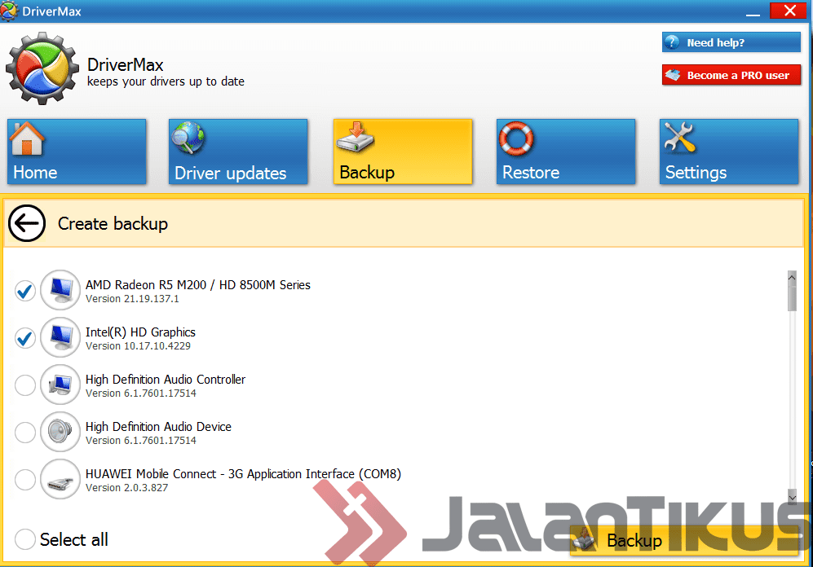The height and width of the screenshot is (567, 813).
Task: Click the monitor icon for Intel(R) HD Graphics
Action: [x=60, y=337]
